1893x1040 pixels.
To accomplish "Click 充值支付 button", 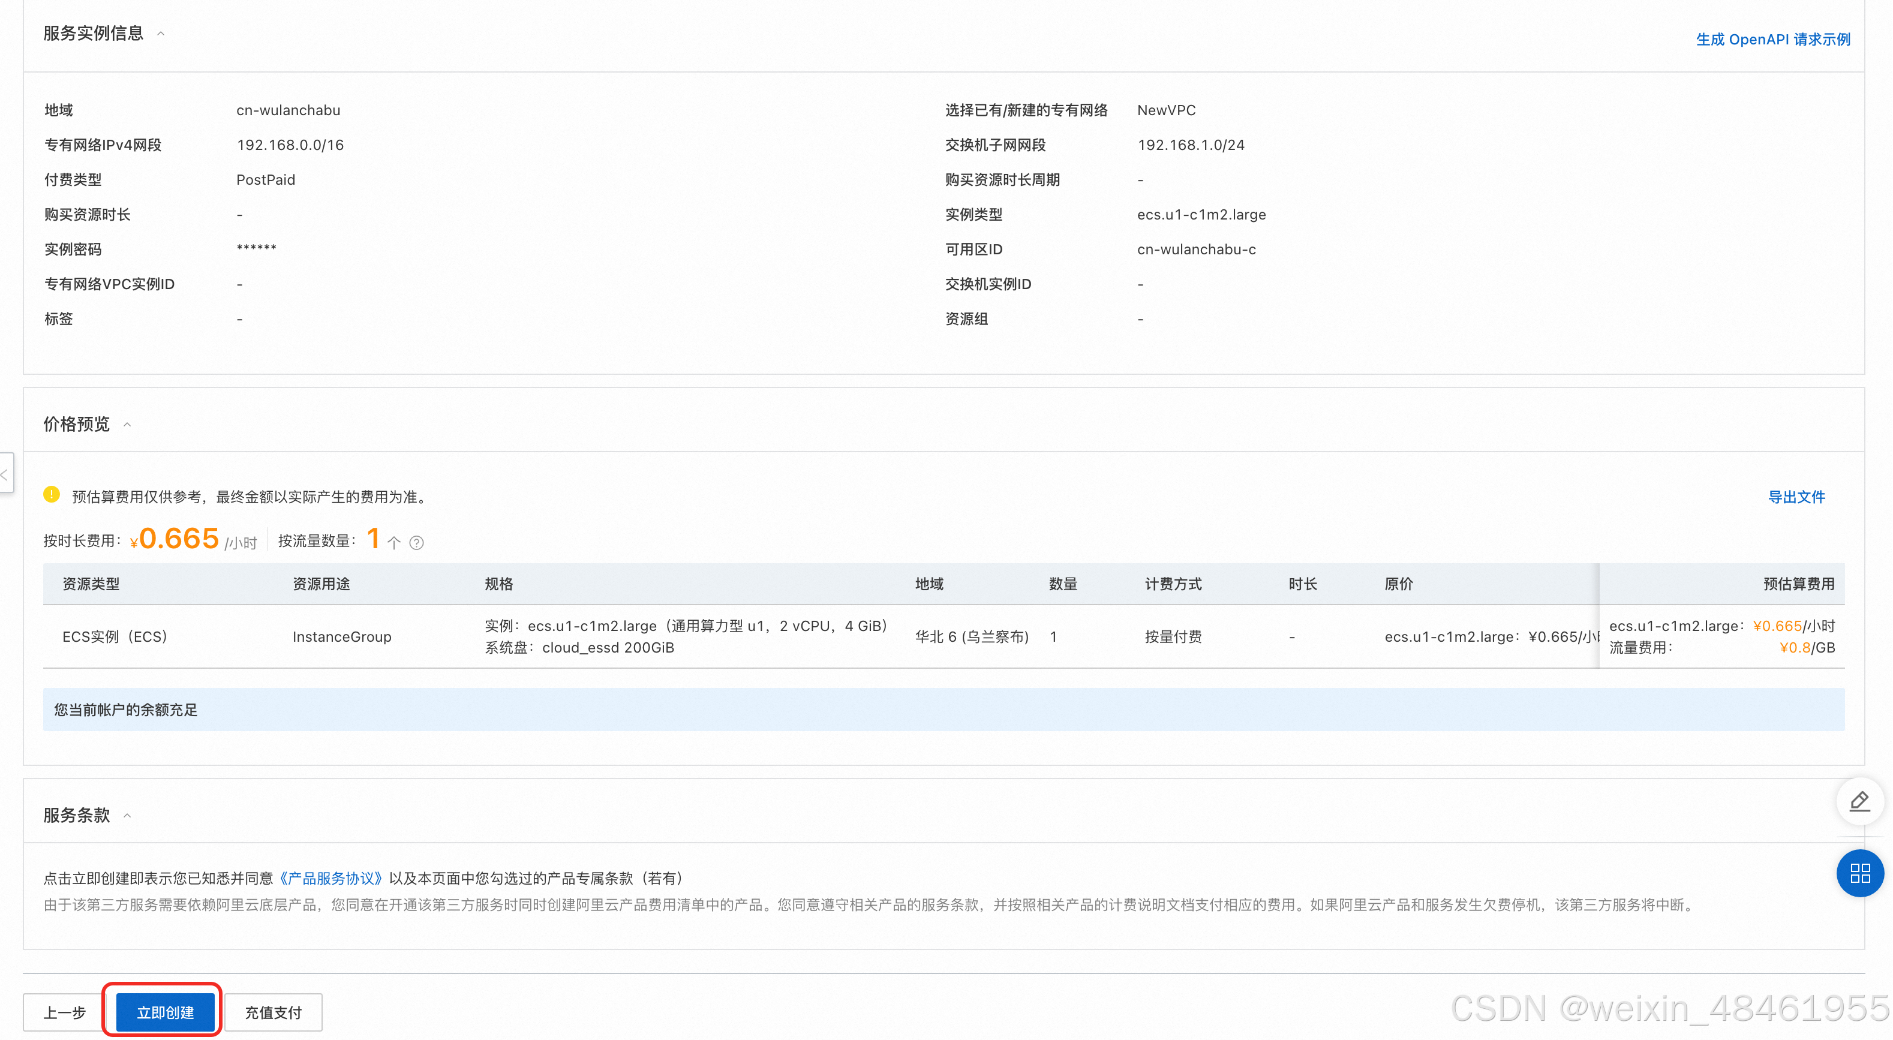I will 274,1012.
